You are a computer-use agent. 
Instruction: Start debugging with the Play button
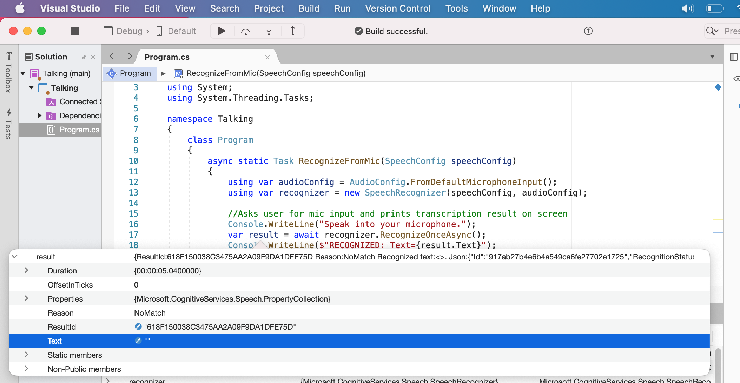221,31
